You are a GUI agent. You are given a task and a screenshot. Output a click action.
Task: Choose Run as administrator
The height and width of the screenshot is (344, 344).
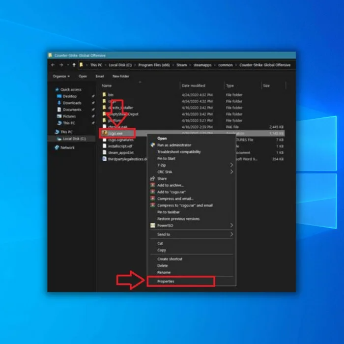(174, 145)
